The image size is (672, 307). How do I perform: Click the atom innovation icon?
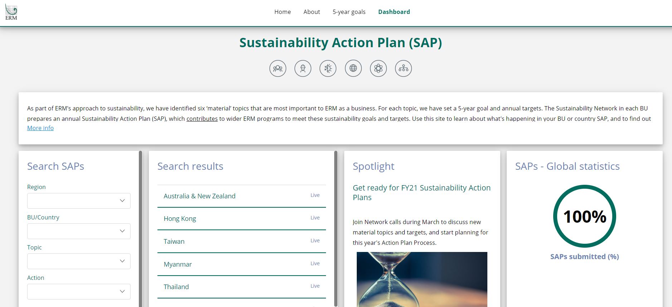(x=378, y=68)
